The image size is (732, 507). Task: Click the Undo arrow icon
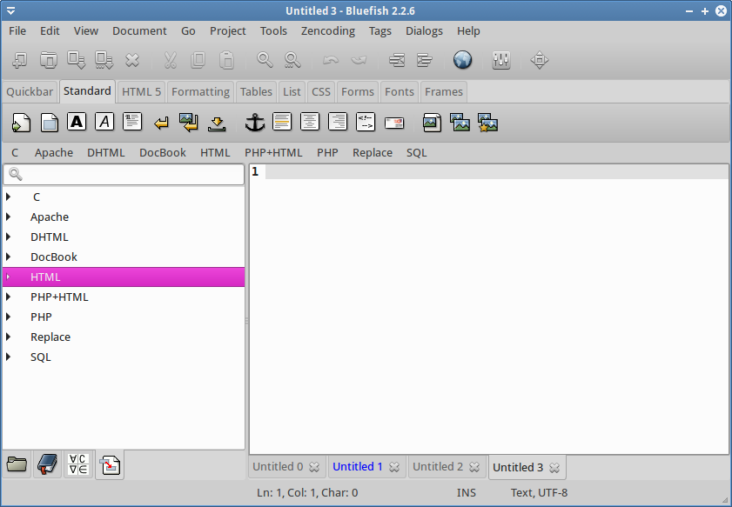pos(331,60)
